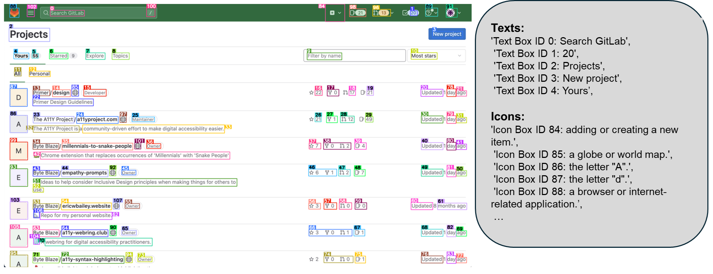Click the fork count on a11yproject.com
Image resolution: width=713 pixels, height=274 pixels.
(x=332, y=119)
